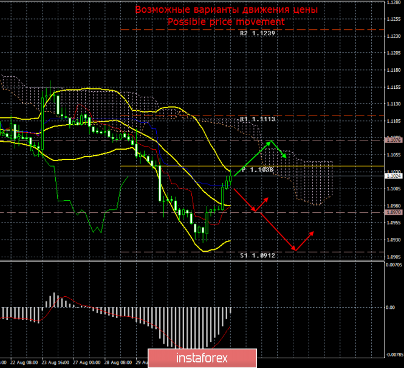The image size is (404, 368).
Task: Click the 1.1280 price axis value
Action: pos(394,2)
